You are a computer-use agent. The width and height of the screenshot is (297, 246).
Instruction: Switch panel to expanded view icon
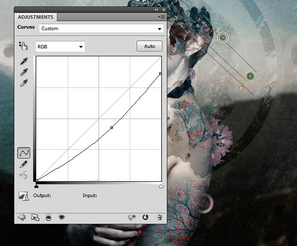pyautogui.click(x=35, y=217)
